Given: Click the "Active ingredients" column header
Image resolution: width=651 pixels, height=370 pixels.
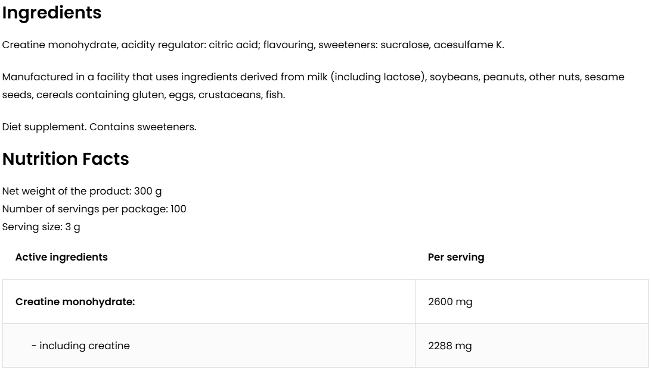Looking at the screenshot, I should pos(61,257).
